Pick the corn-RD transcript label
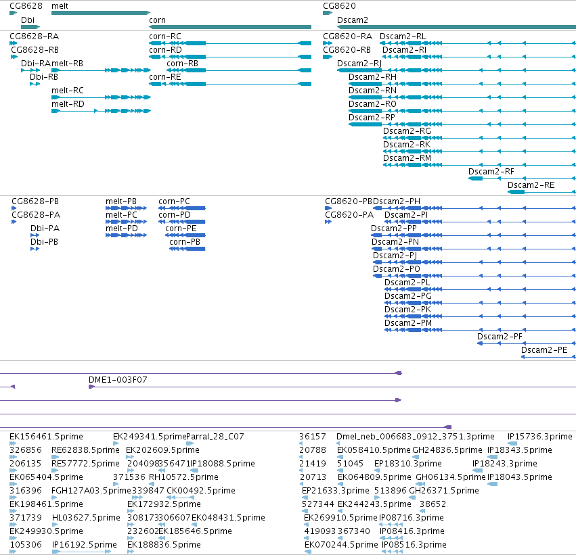The height and width of the screenshot is (555, 576). [165, 50]
